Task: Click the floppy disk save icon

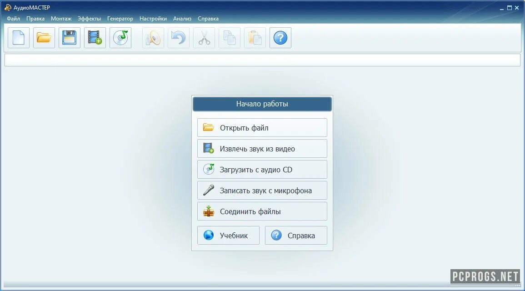Action: [69, 37]
